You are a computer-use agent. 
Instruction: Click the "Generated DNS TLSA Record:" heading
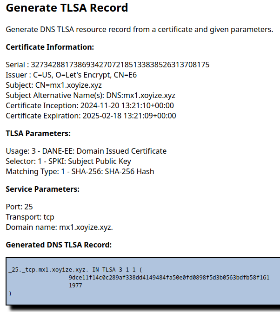(x=59, y=245)
